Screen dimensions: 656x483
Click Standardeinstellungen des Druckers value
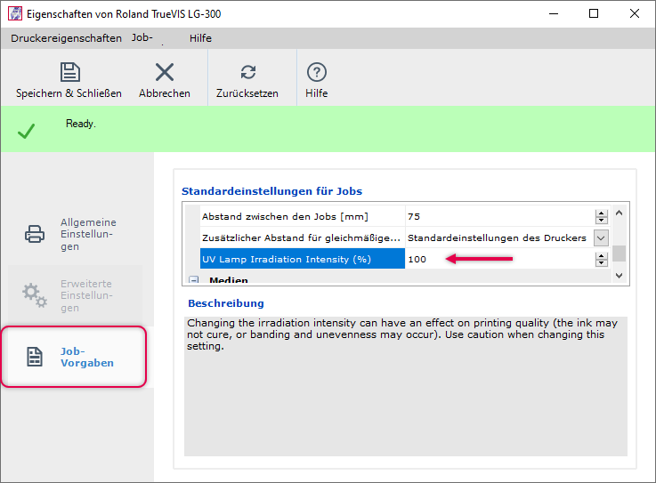click(497, 238)
